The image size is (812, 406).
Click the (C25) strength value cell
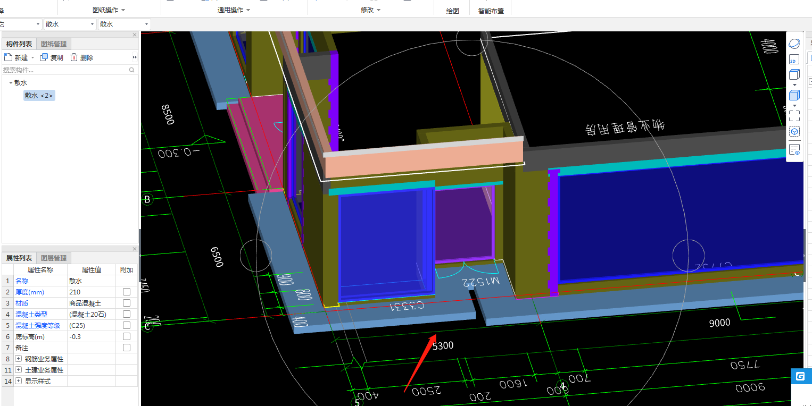(92, 325)
